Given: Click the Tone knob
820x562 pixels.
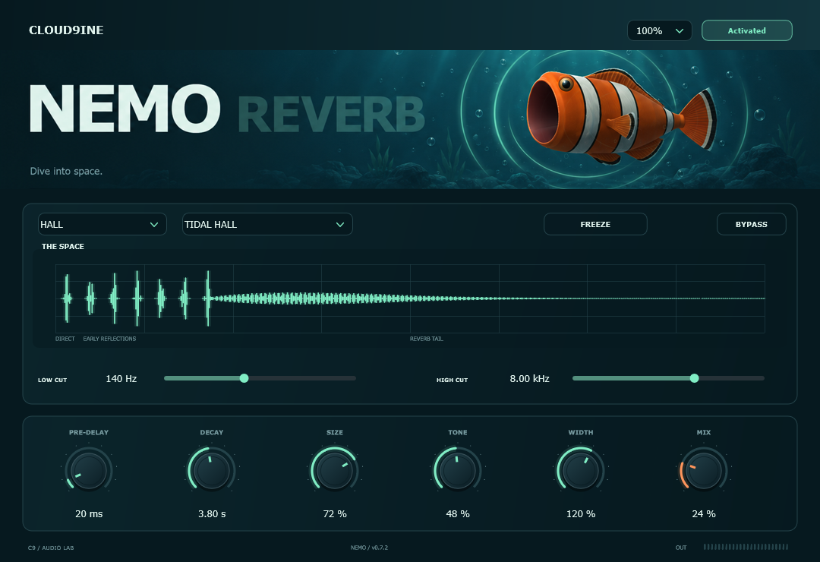Looking at the screenshot, I should (458, 469).
